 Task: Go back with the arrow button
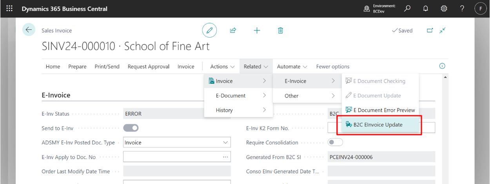(29, 30)
